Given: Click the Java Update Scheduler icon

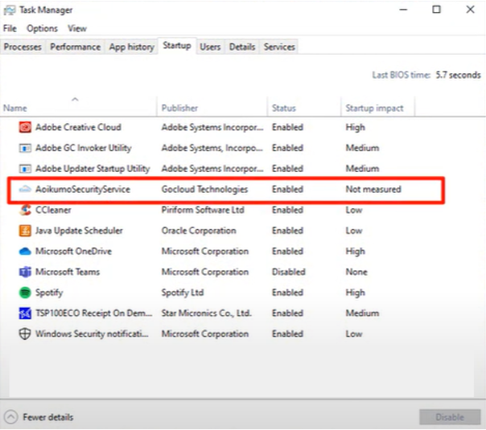Looking at the screenshot, I should tap(25, 231).
